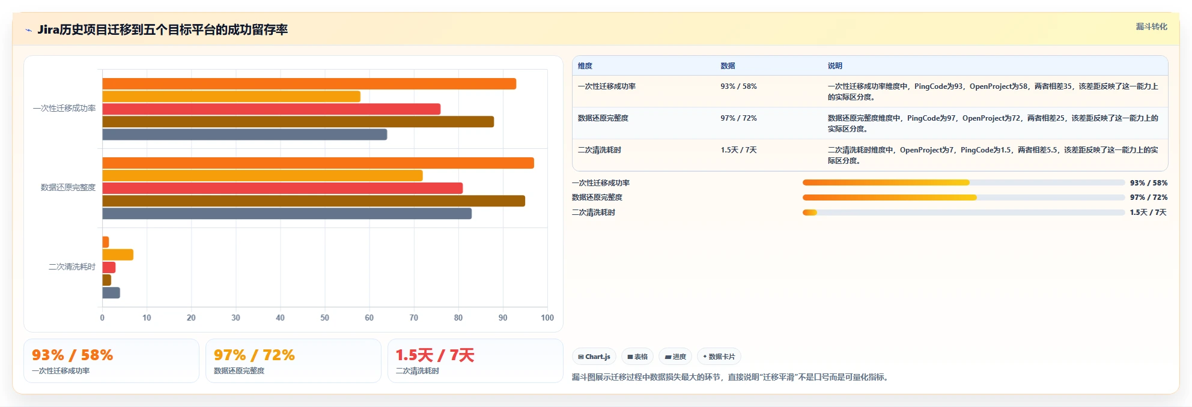The image size is (1192, 407).
Task: Open the 97% / 72% stat card
Action: (x=293, y=361)
